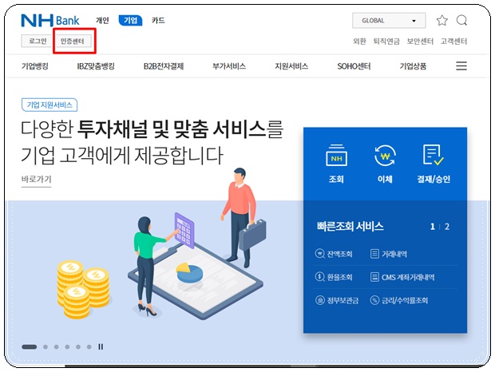Click the 기업 지원서비스 badge

[49, 105]
